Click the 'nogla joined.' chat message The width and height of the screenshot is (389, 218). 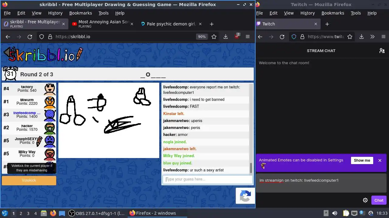click(175, 142)
